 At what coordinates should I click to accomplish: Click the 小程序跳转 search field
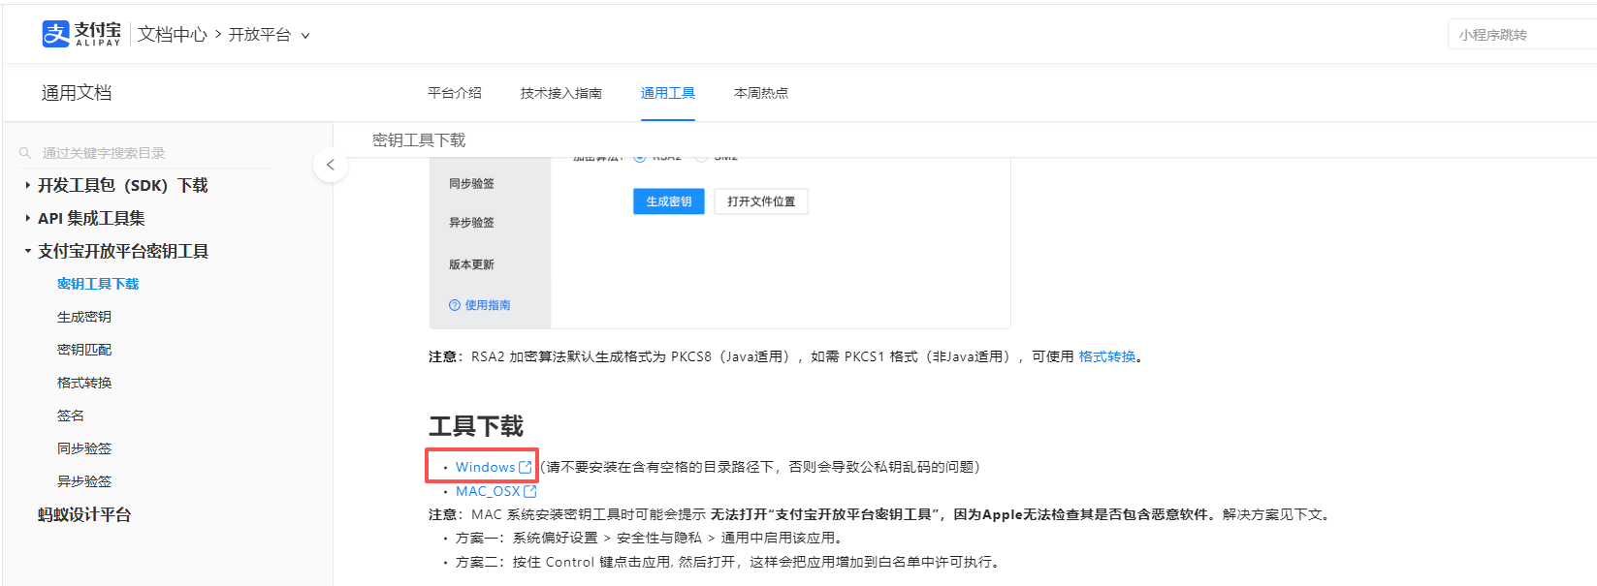pos(1522,35)
